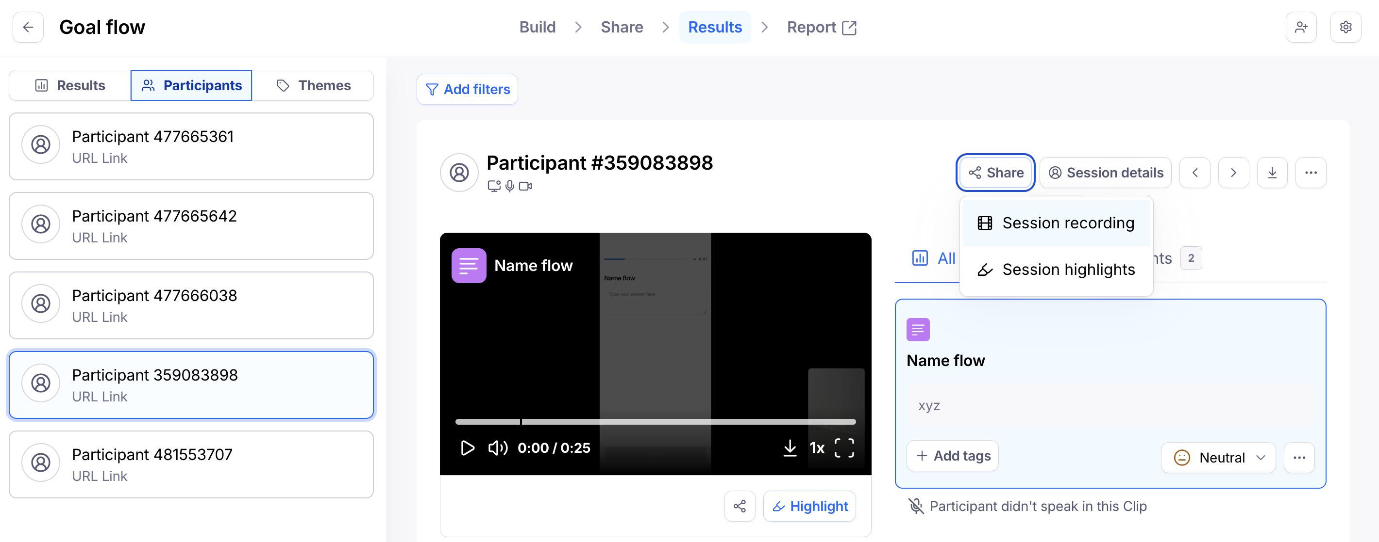Open the invite collaborator icon

click(x=1300, y=27)
